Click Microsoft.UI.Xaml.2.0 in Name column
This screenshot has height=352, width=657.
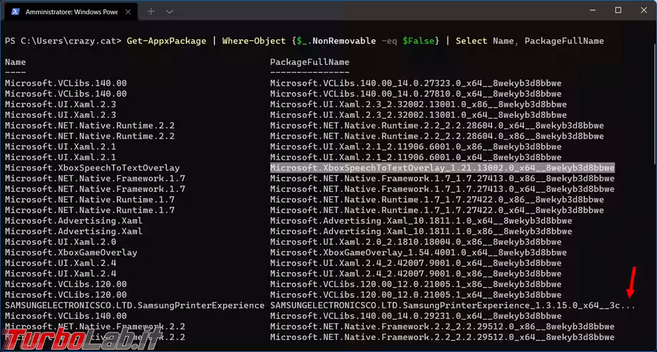point(61,242)
